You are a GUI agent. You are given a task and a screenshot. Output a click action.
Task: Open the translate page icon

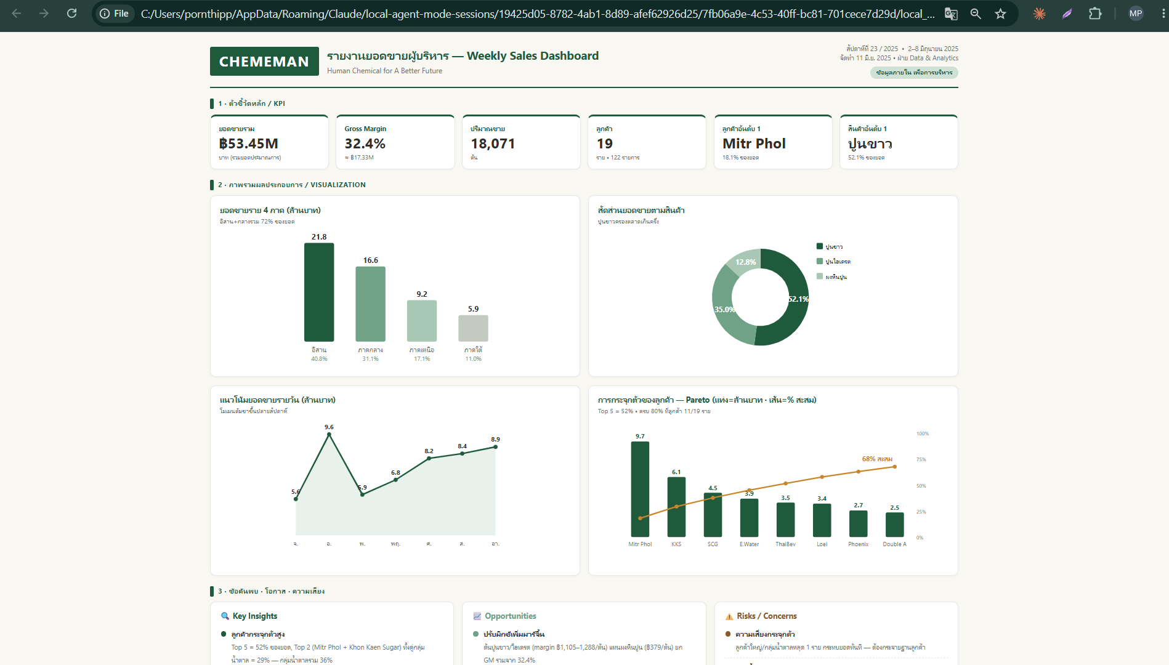[x=951, y=14]
